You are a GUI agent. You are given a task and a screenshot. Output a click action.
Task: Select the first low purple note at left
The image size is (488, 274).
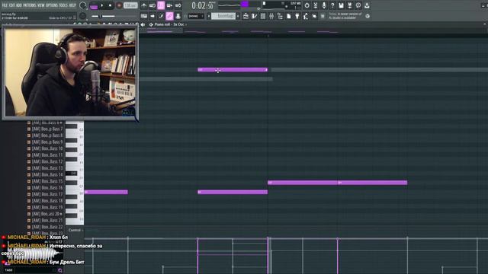point(106,192)
